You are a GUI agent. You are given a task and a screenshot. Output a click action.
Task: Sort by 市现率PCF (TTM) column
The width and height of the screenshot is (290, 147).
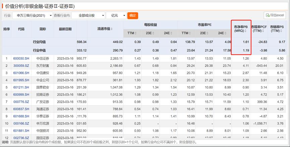click(259, 29)
